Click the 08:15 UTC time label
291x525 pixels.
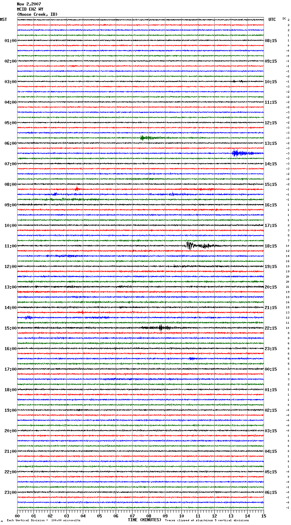(271, 41)
